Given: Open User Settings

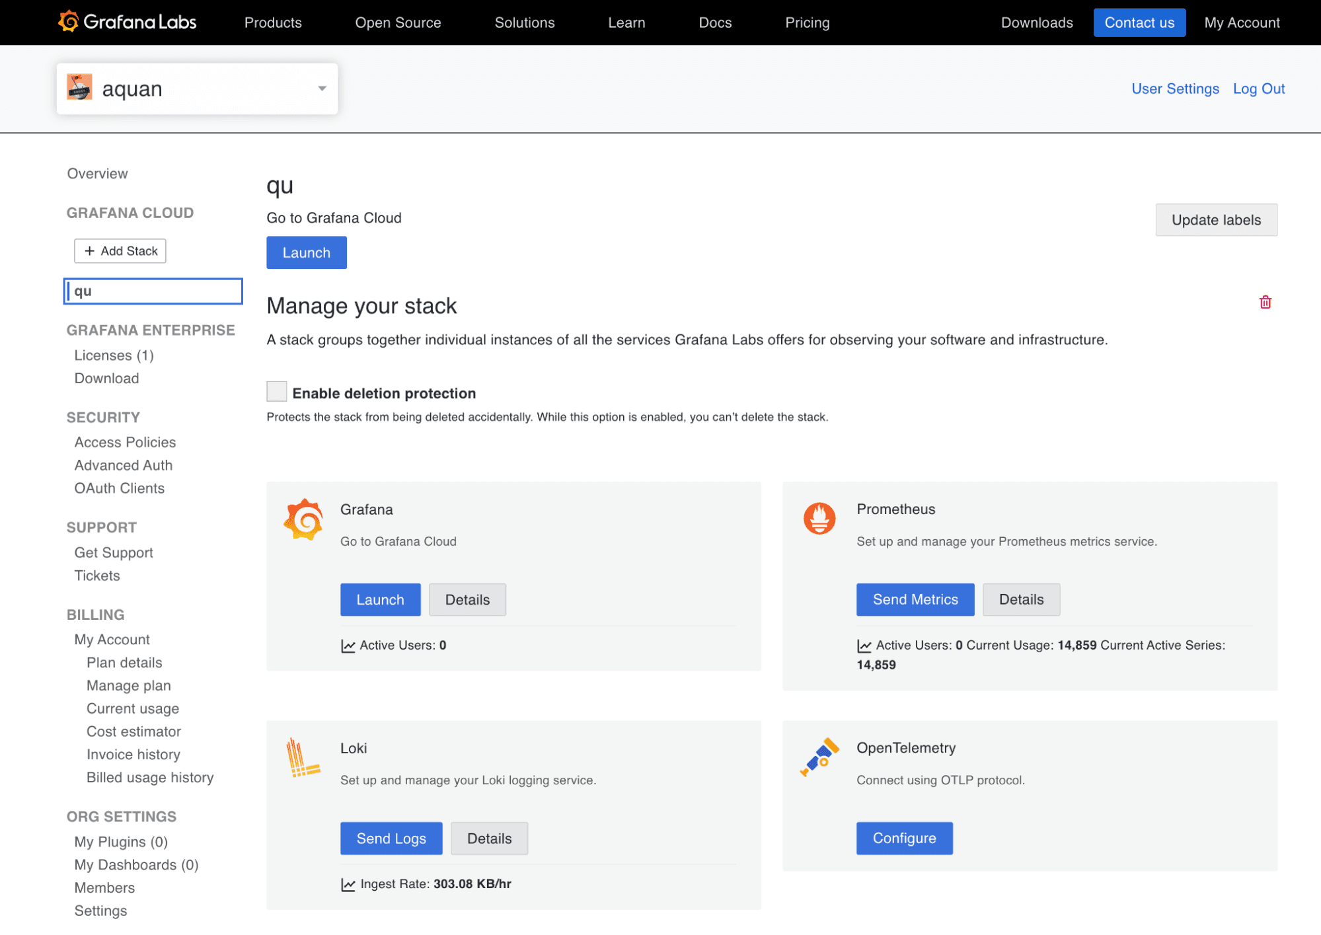Looking at the screenshot, I should click(1174, 88).
